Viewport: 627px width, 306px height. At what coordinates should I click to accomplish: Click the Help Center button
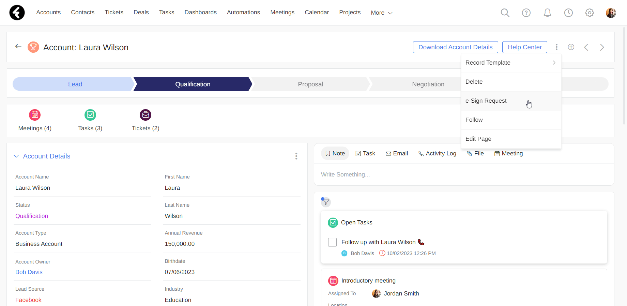pyautogui.click(x=525, y=47)
